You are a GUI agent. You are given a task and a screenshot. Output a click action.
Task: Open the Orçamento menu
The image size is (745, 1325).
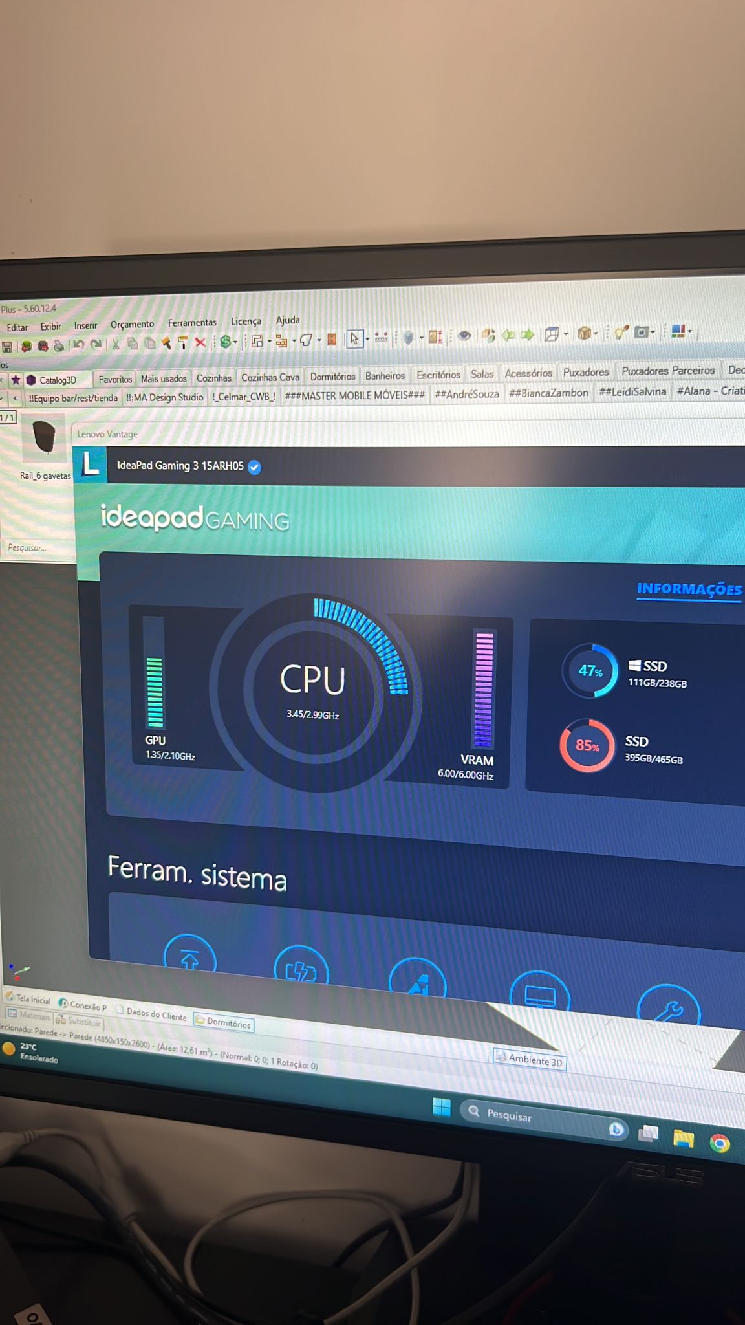(132, 324)
